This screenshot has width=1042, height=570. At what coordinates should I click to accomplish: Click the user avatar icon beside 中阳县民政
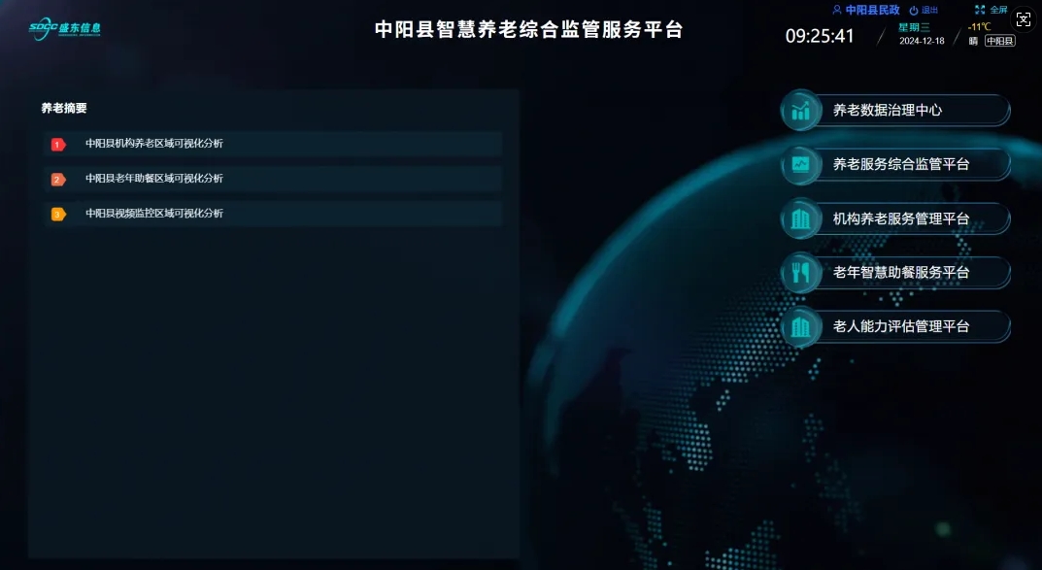coord(837,10)
